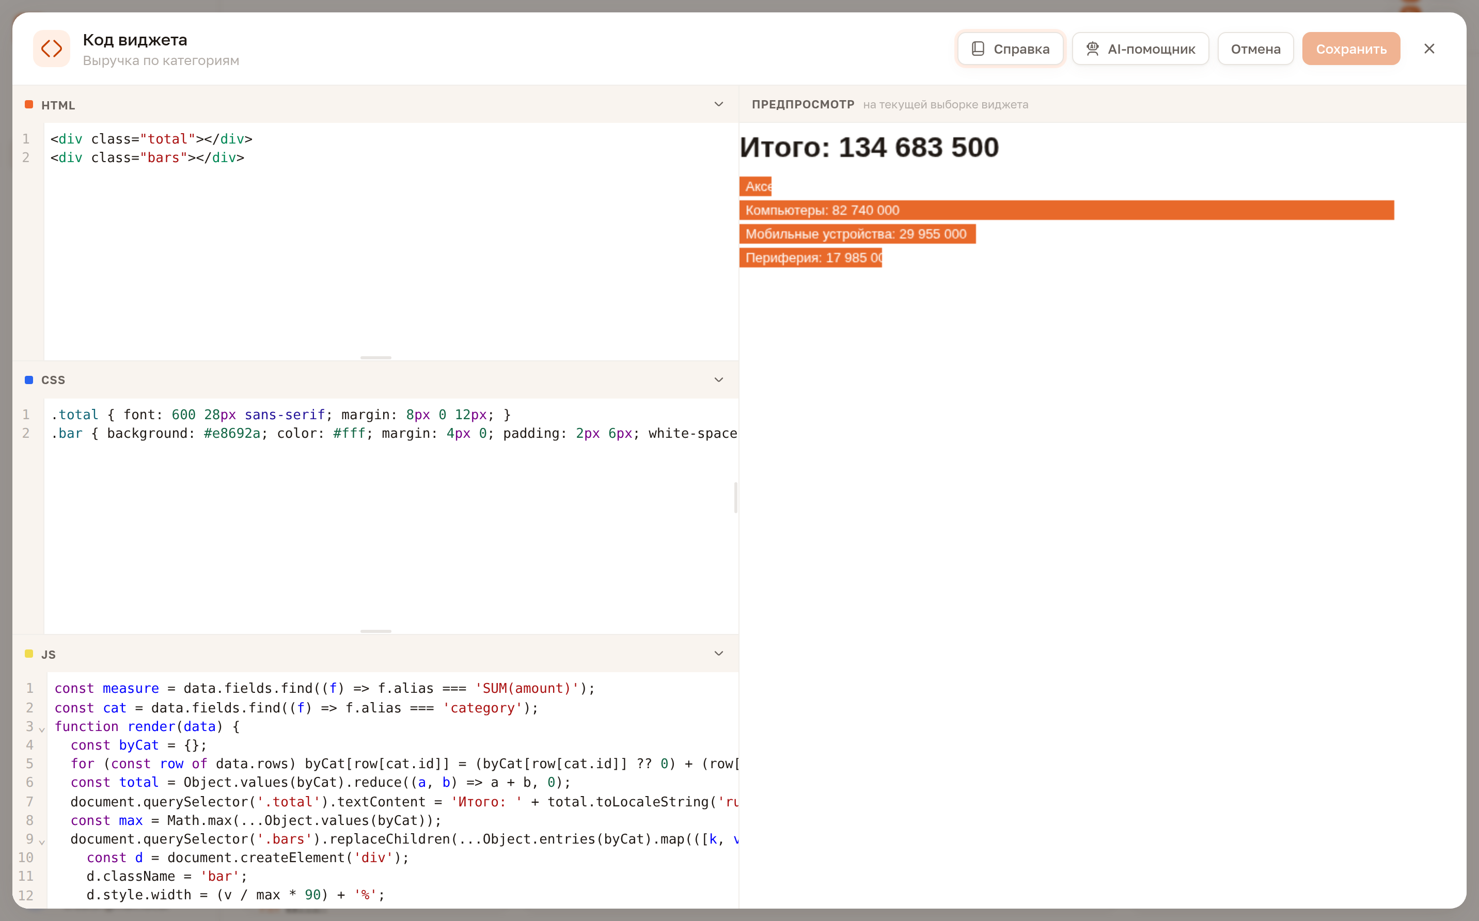Click the yellow JS marker square

pyautogui.click(x=28, y=654)
